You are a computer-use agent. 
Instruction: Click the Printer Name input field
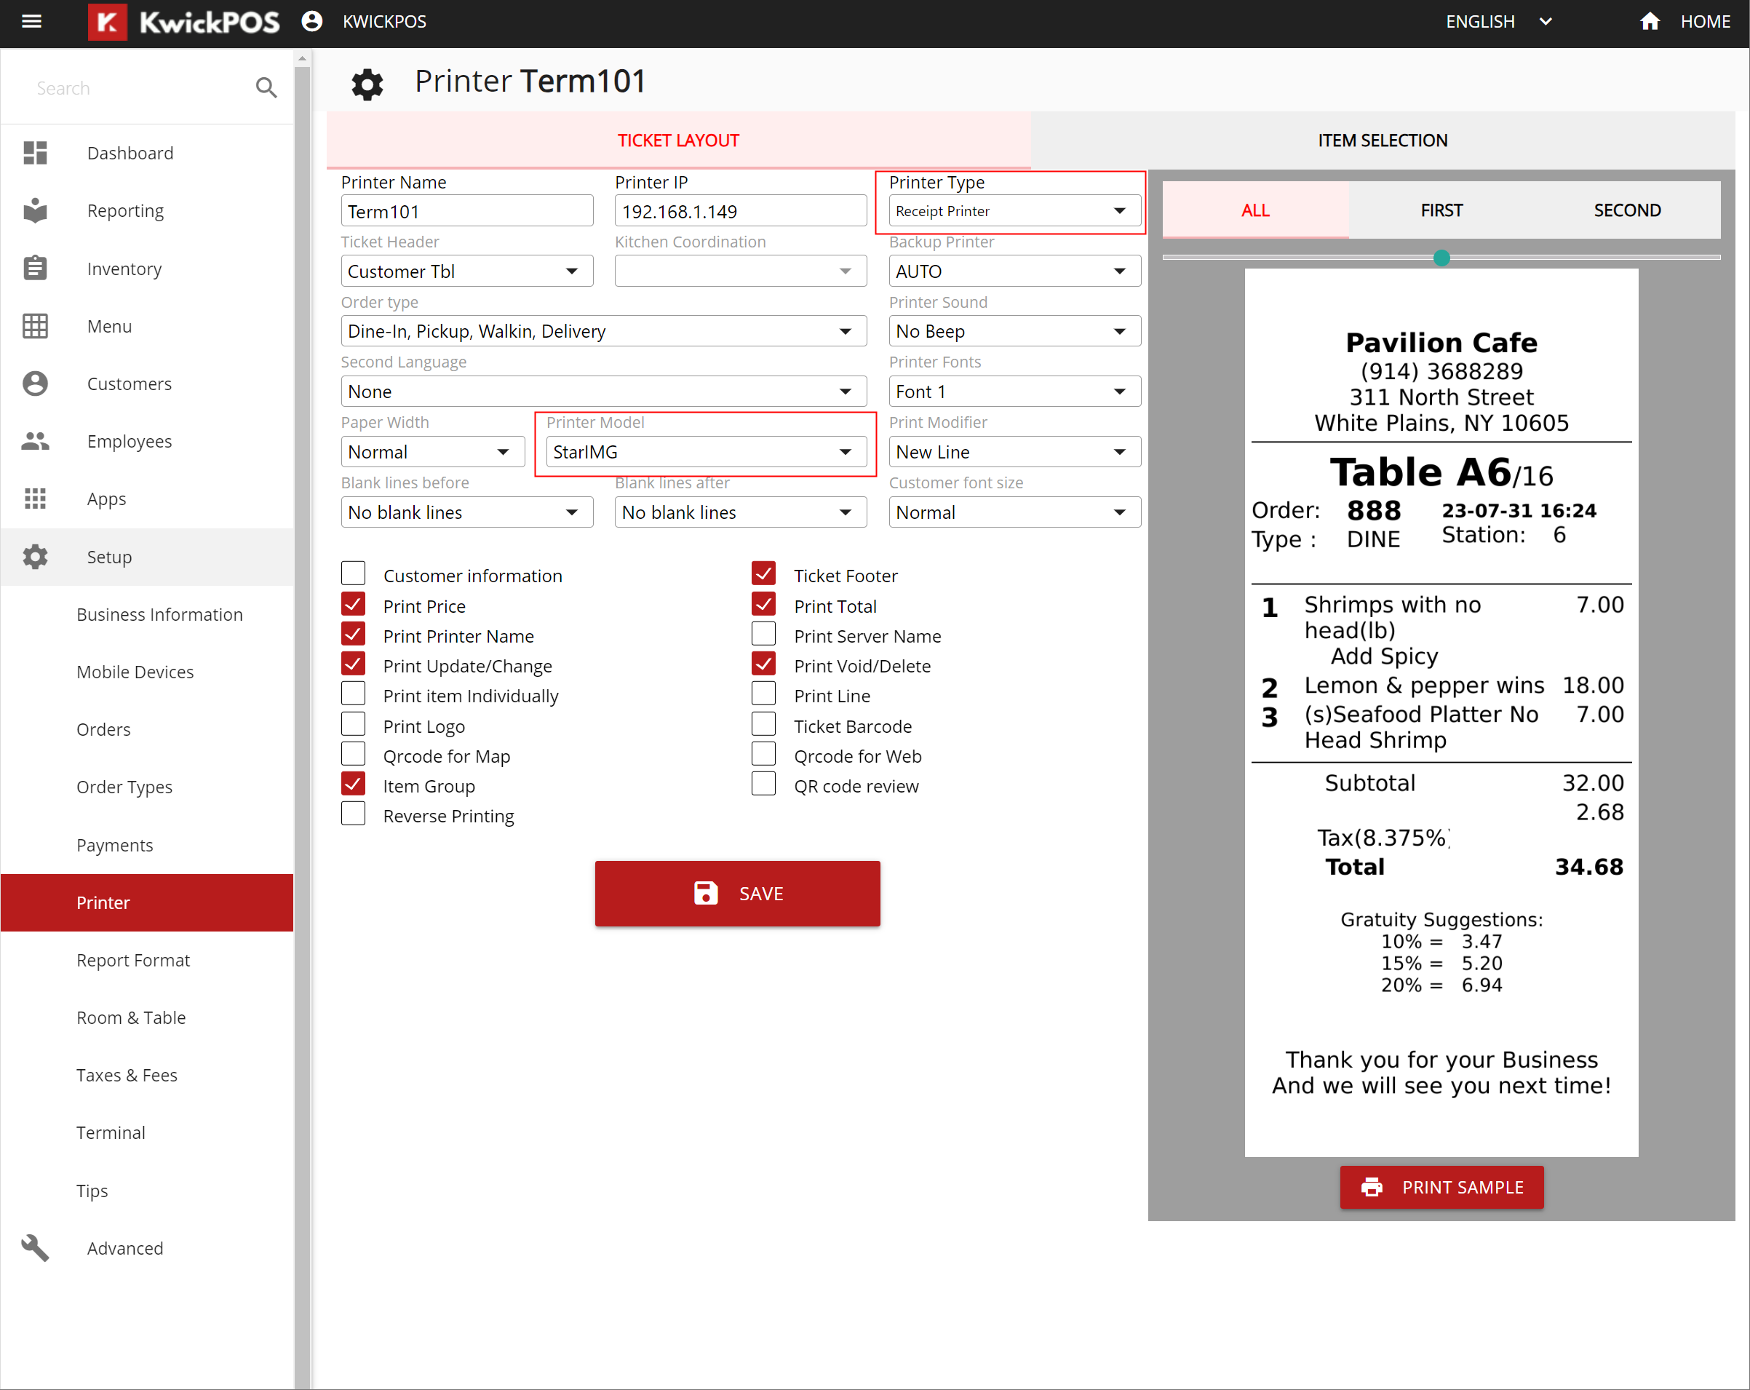tap(466, 211)
